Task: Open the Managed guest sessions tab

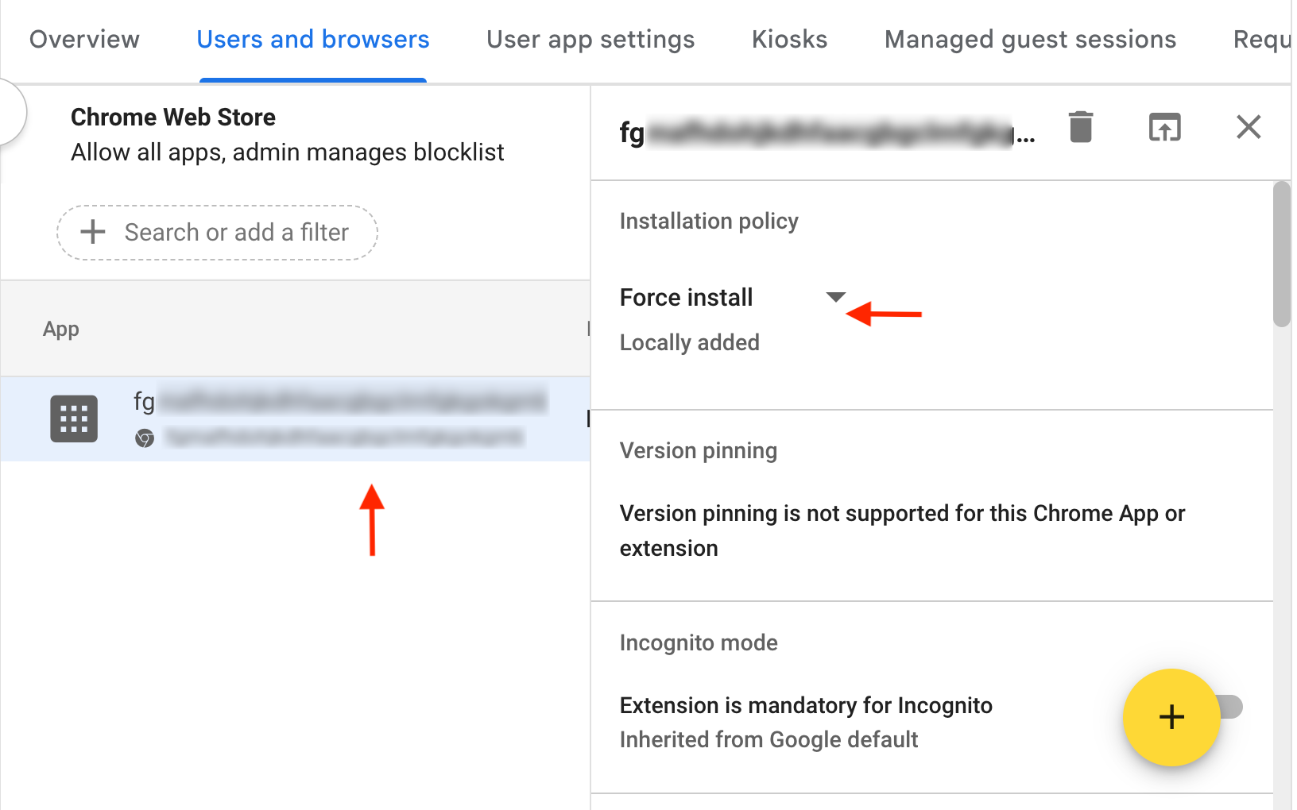Action: tap(1030, 39)
